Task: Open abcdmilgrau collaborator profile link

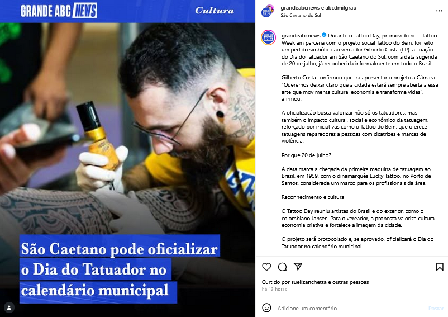Action: tap(340, 8)
